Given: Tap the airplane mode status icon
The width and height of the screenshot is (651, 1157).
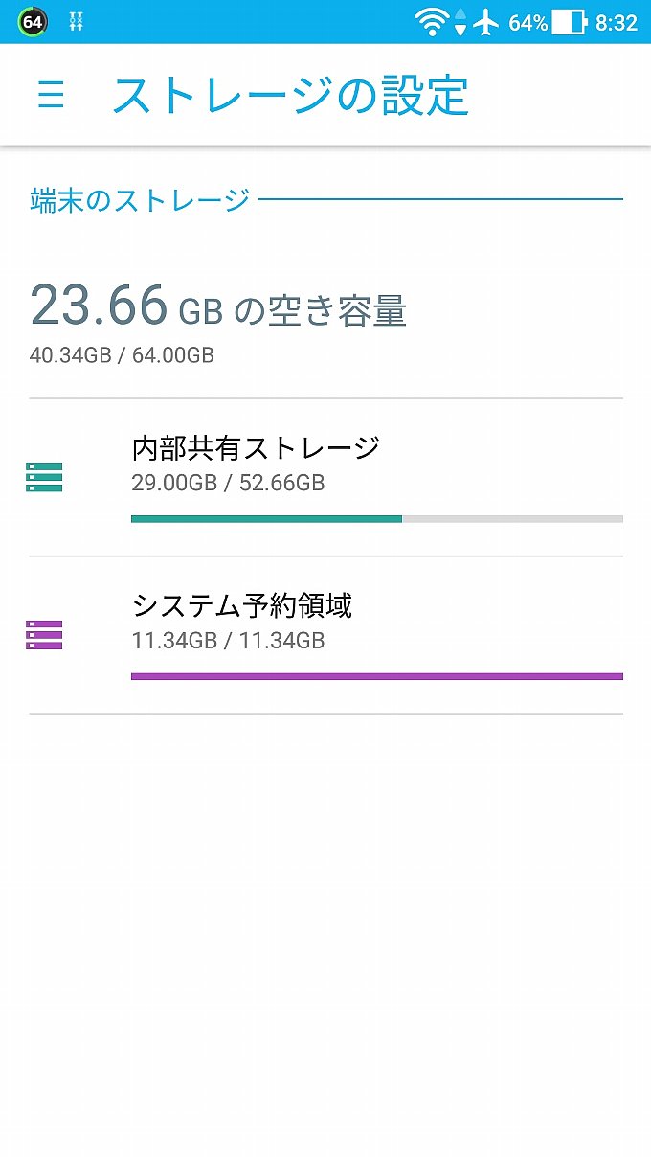Looking at the screenshot, I should pos(486,22).
